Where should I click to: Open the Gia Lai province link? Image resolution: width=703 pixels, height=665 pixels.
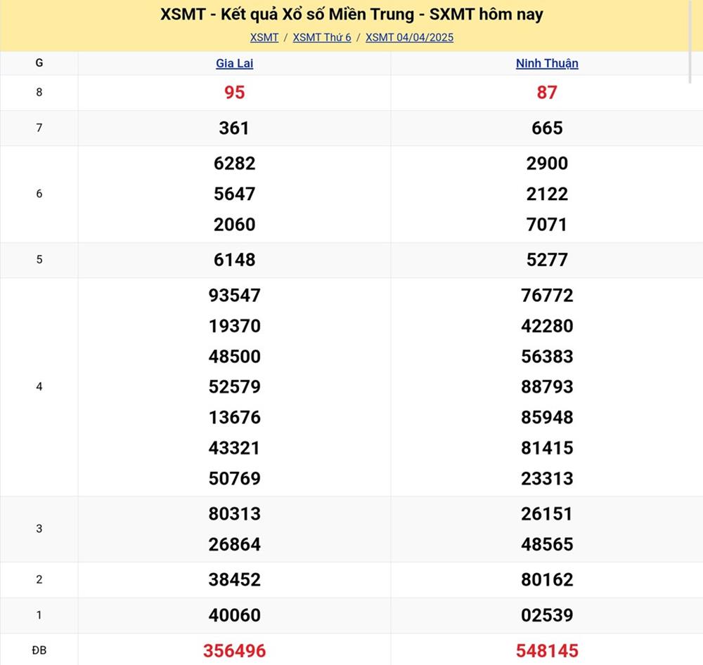point(234,63)
